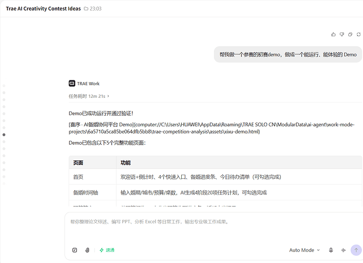Click the 输入婚期/城市/预算/桌数 description cell
This screenshot has width=363, height=263.
pyautogui.click(x=239, y=193)
